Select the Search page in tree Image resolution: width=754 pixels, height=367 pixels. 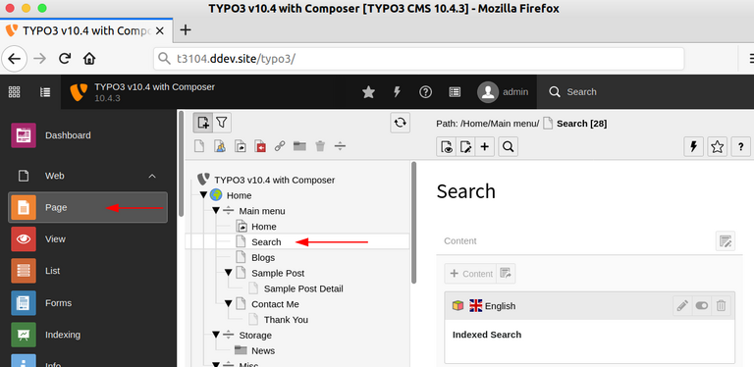click(266, 242)
